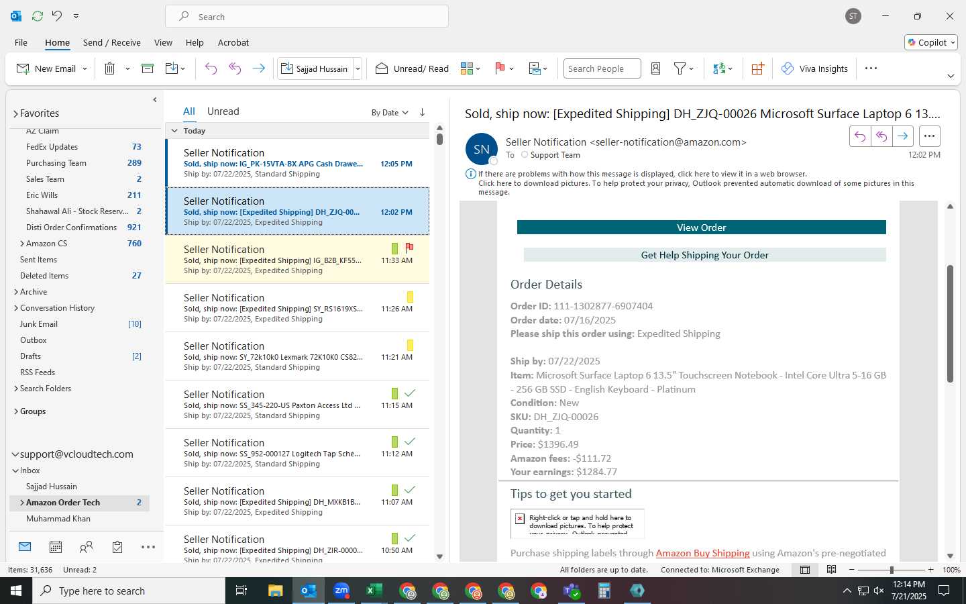The width and height of the screenshot is (966, 604).
Task: Open the Tasks clipboard icon
Action: click(x=117, y=547)
